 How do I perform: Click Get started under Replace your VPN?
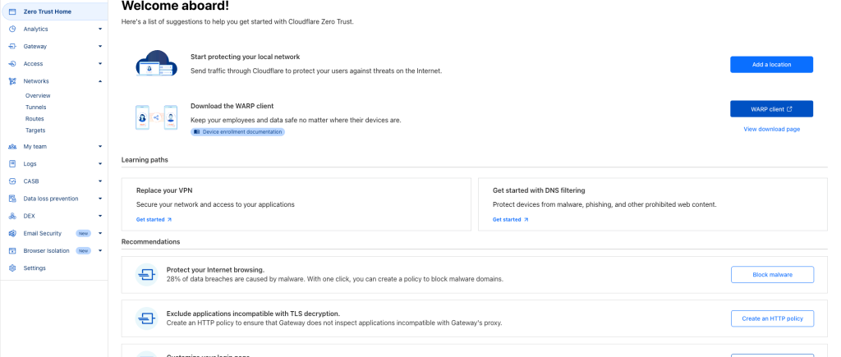coord(154,220)
